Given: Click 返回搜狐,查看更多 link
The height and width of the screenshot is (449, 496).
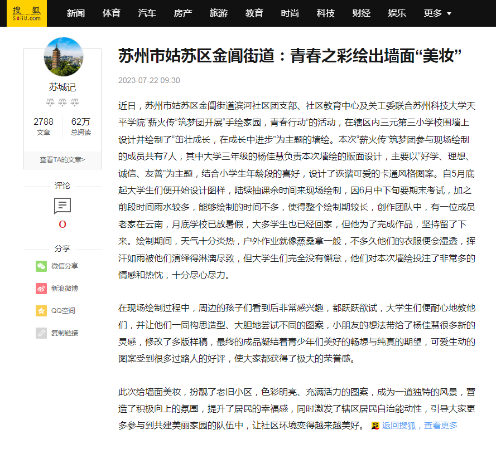Looking at the screenshot, I should click(420, 426).
